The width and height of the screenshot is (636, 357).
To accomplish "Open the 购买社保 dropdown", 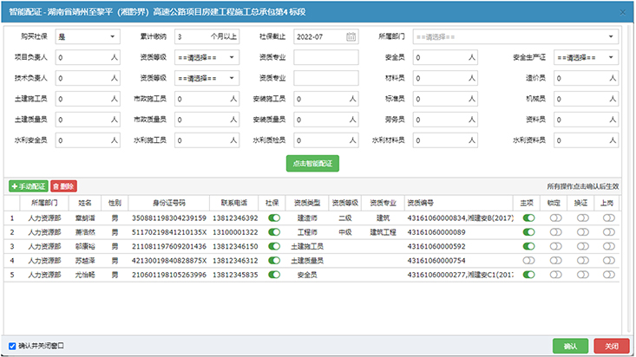I will (x=87, y=37).
